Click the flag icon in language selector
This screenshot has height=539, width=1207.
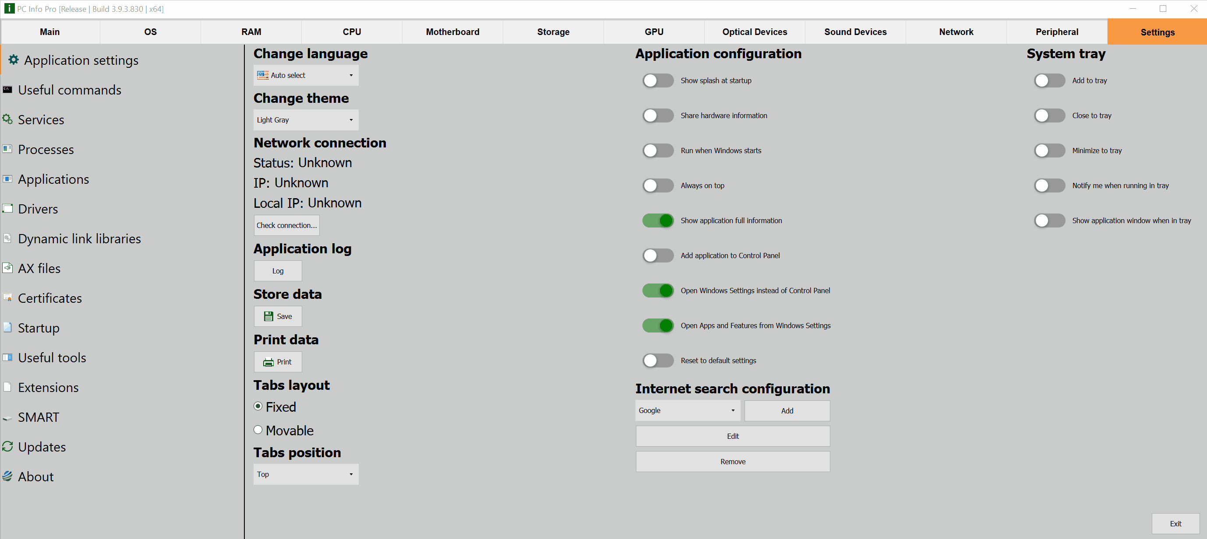[263, 75]
